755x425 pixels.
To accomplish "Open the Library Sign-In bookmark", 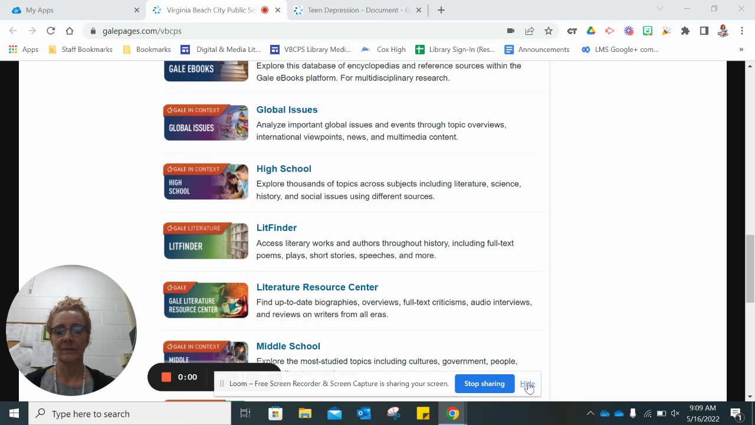I will (x=455, y=50).
